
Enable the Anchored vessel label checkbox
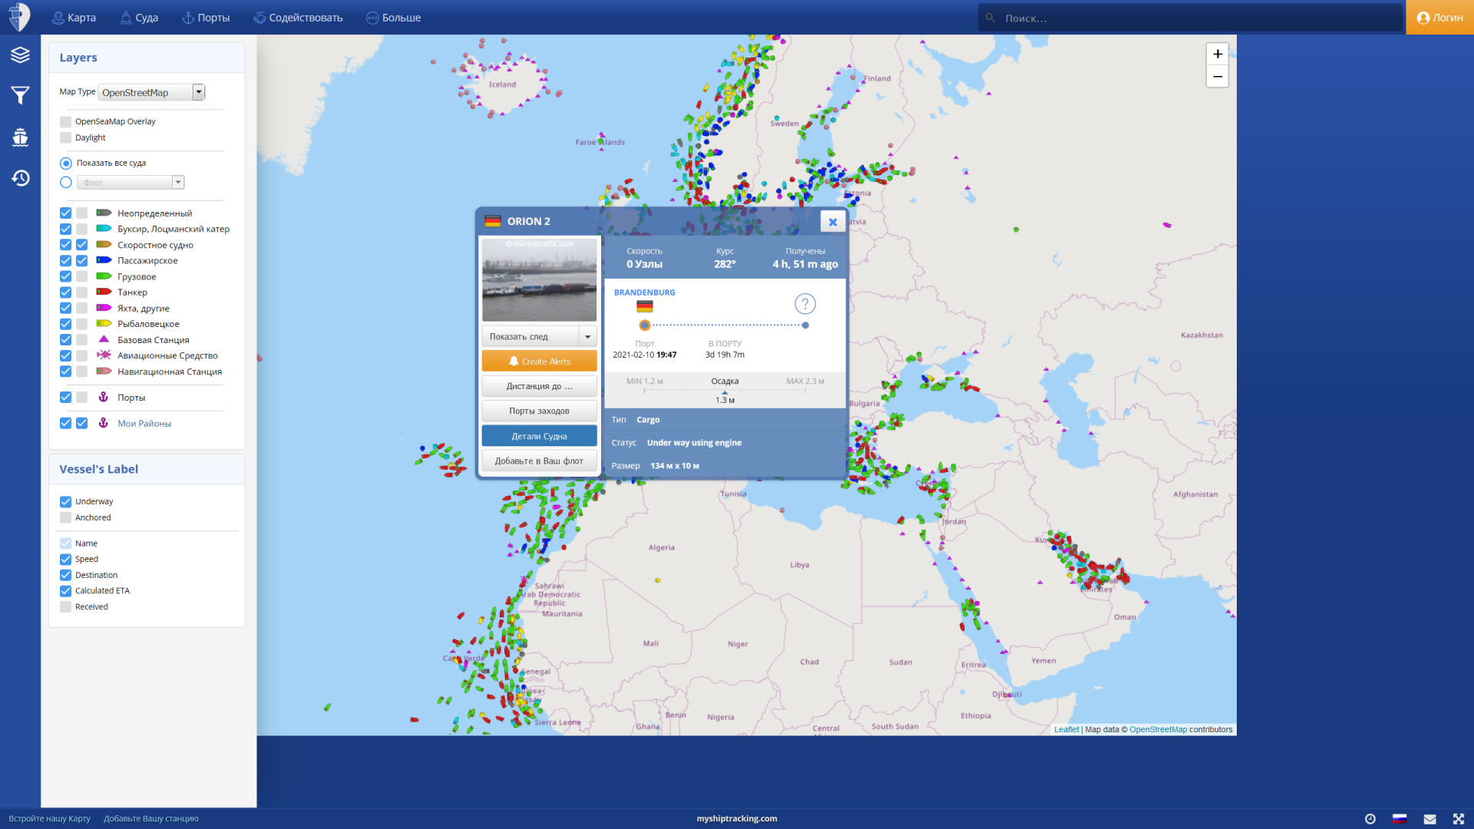(x=66, y=517)
